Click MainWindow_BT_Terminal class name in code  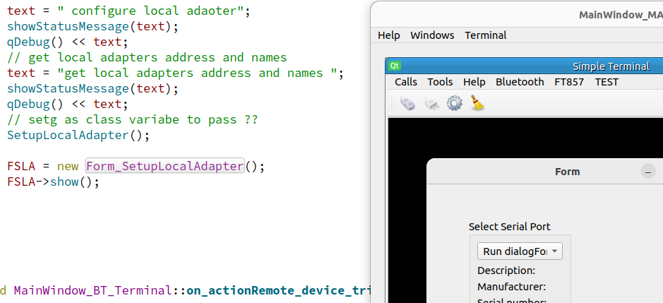tap(92, 291)
